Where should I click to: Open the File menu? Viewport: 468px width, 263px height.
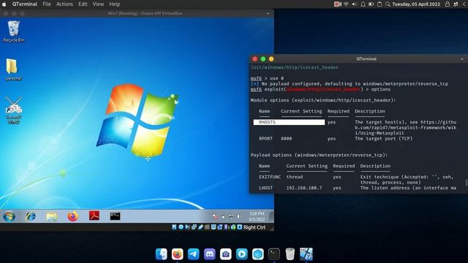(47, 4)
